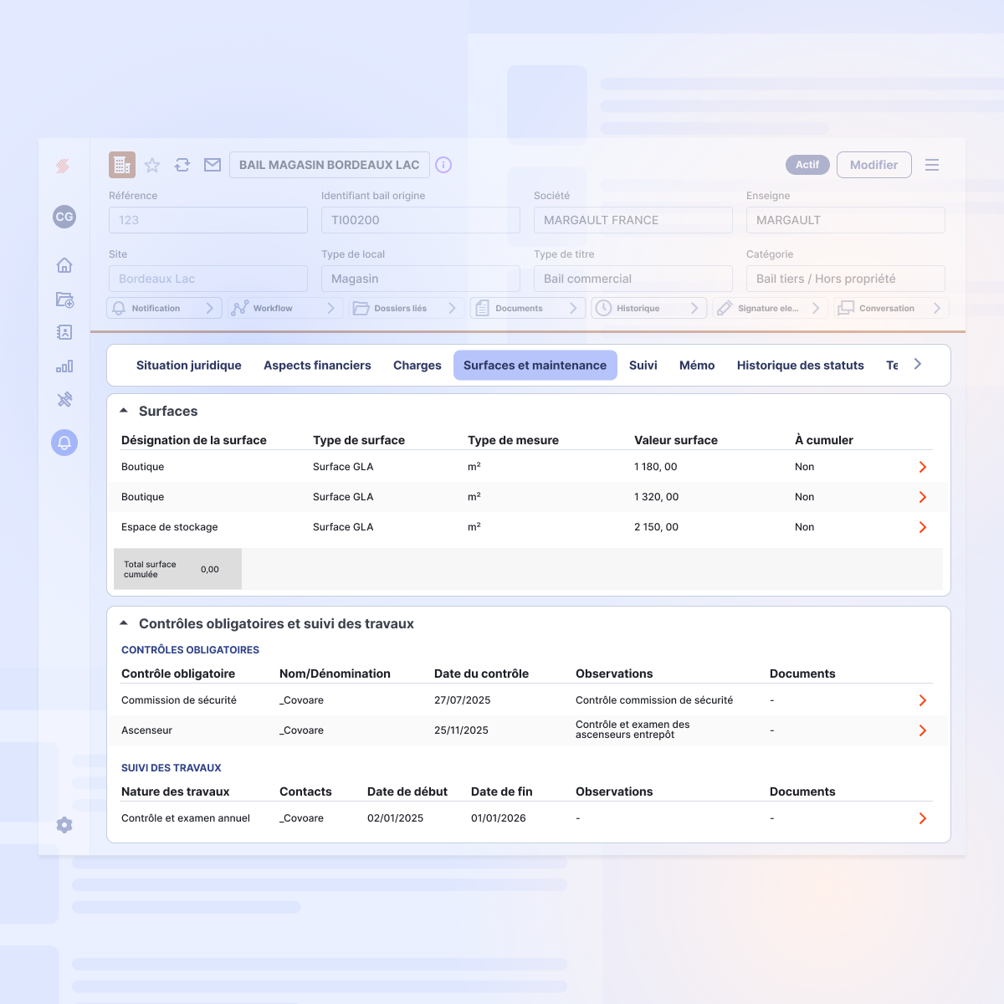This screenshot has height=1004, width=1004.
Task: Switch to Situation juridique tab
Action: tap(189, 366)
